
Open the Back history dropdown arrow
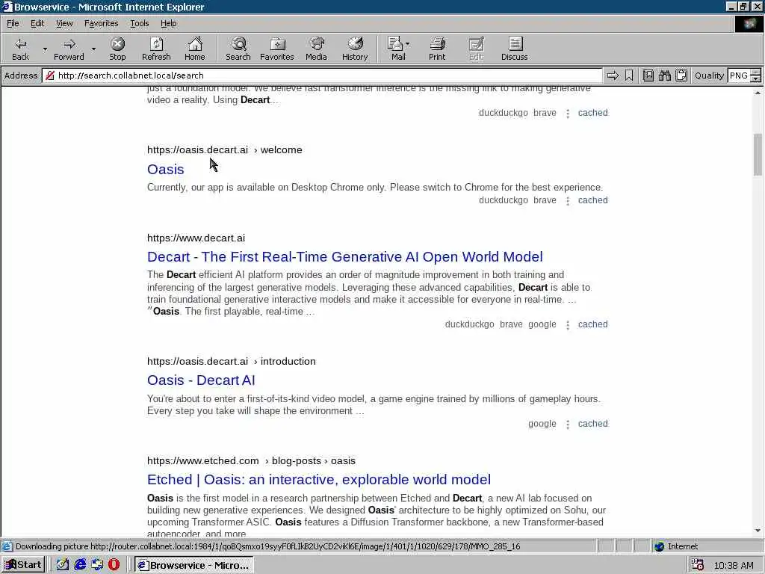coord(45,49)
